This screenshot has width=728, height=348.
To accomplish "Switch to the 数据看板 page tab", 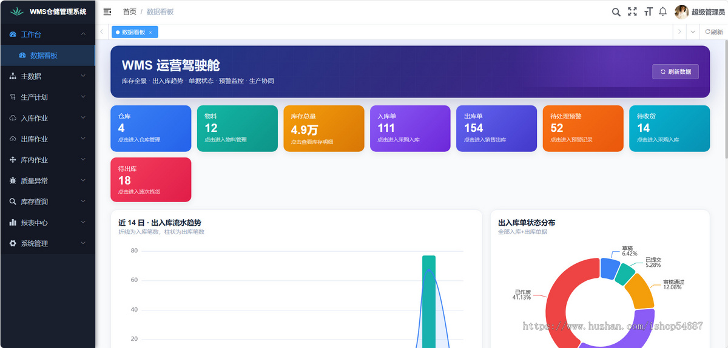I will point(133,32).
